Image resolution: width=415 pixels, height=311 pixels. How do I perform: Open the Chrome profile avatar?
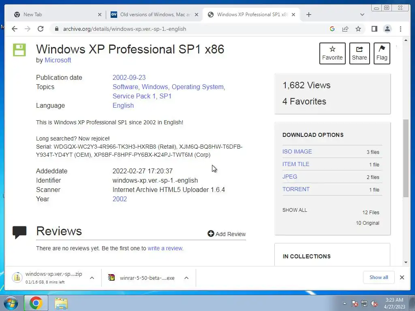pos(387,29)
